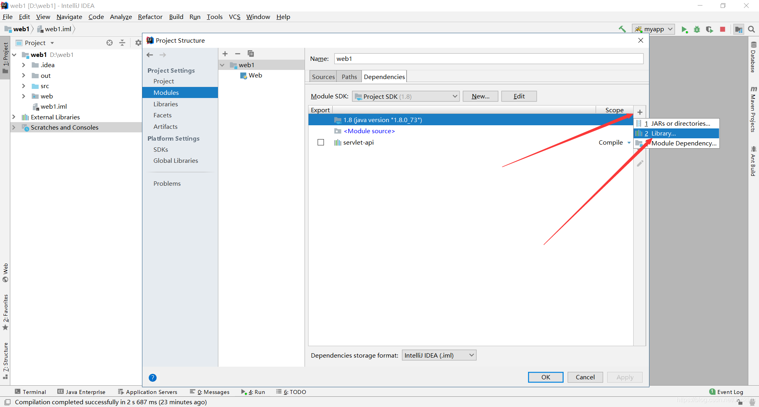
Task: Choose Module Dependency option
Action: pos(676,143)
